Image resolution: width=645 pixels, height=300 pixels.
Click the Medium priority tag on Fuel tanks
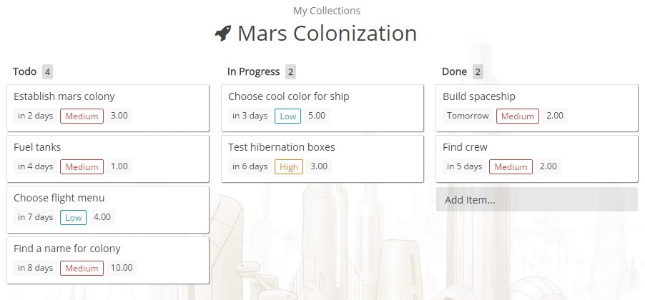(82, 166)
